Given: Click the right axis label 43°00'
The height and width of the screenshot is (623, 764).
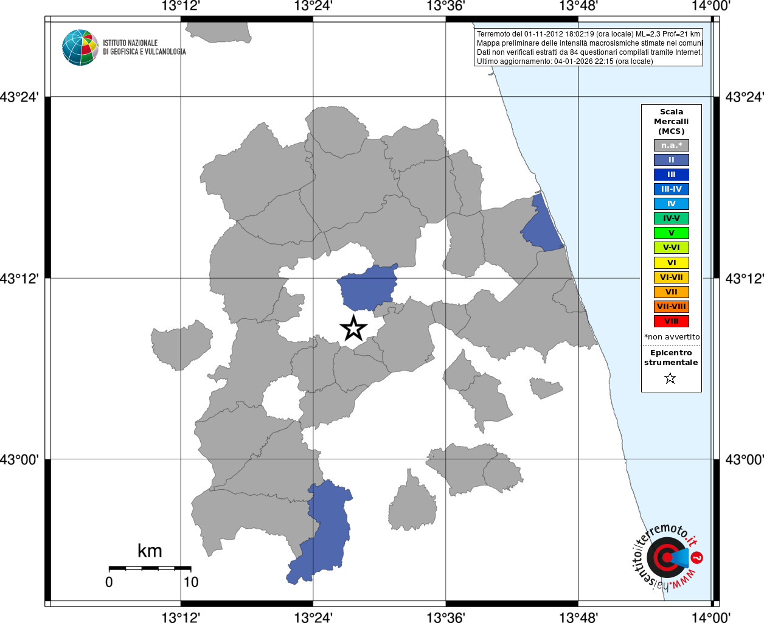Looking at the screenshot, I should pos(745,459).
